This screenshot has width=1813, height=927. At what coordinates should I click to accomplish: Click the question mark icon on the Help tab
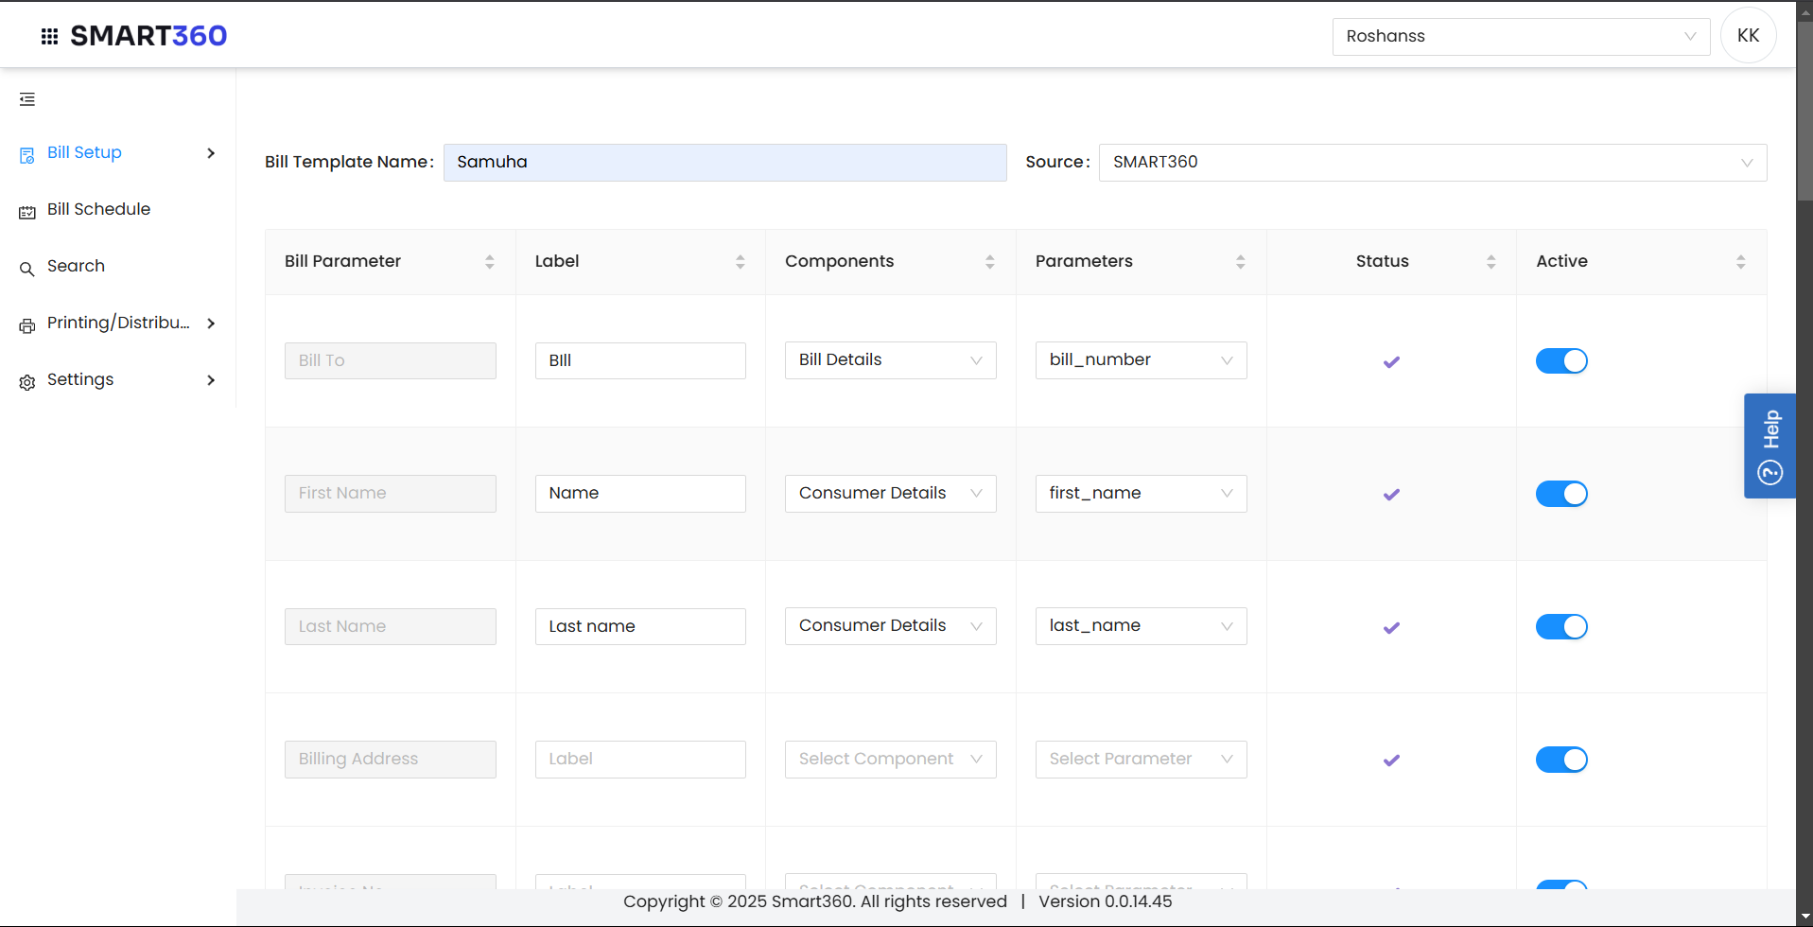click(1769, 472)
